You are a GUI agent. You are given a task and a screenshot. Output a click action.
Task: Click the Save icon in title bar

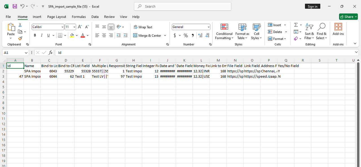[15, 6]
